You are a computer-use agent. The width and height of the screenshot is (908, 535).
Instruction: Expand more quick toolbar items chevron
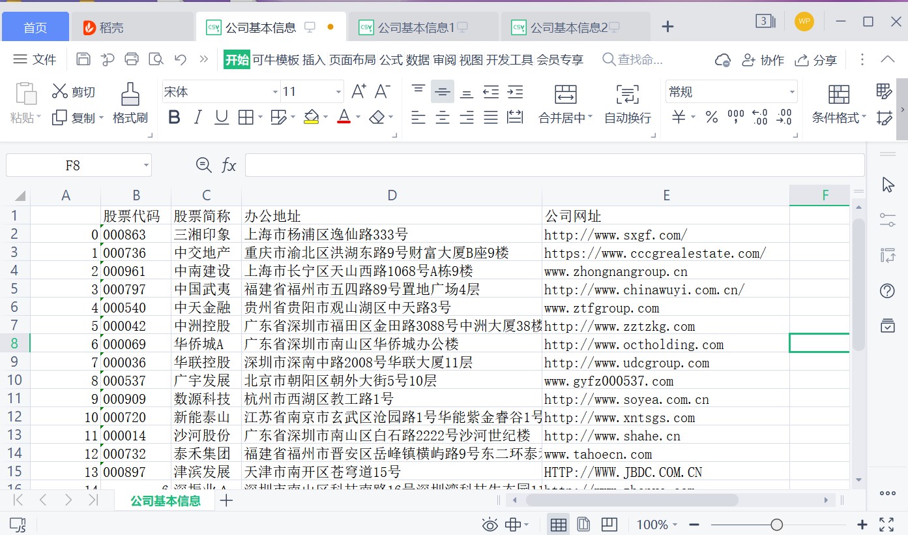click(x=204, y=59)
